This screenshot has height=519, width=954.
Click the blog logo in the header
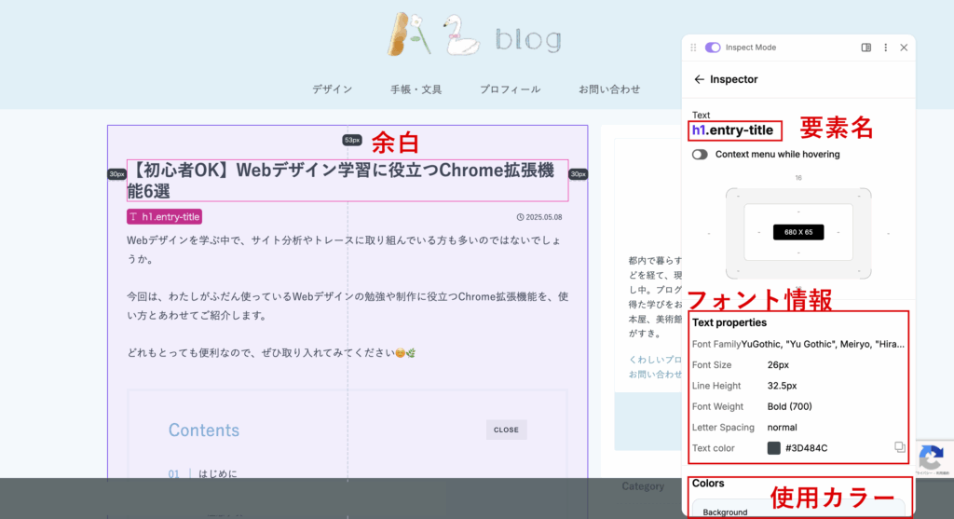(x=474, y=37)
